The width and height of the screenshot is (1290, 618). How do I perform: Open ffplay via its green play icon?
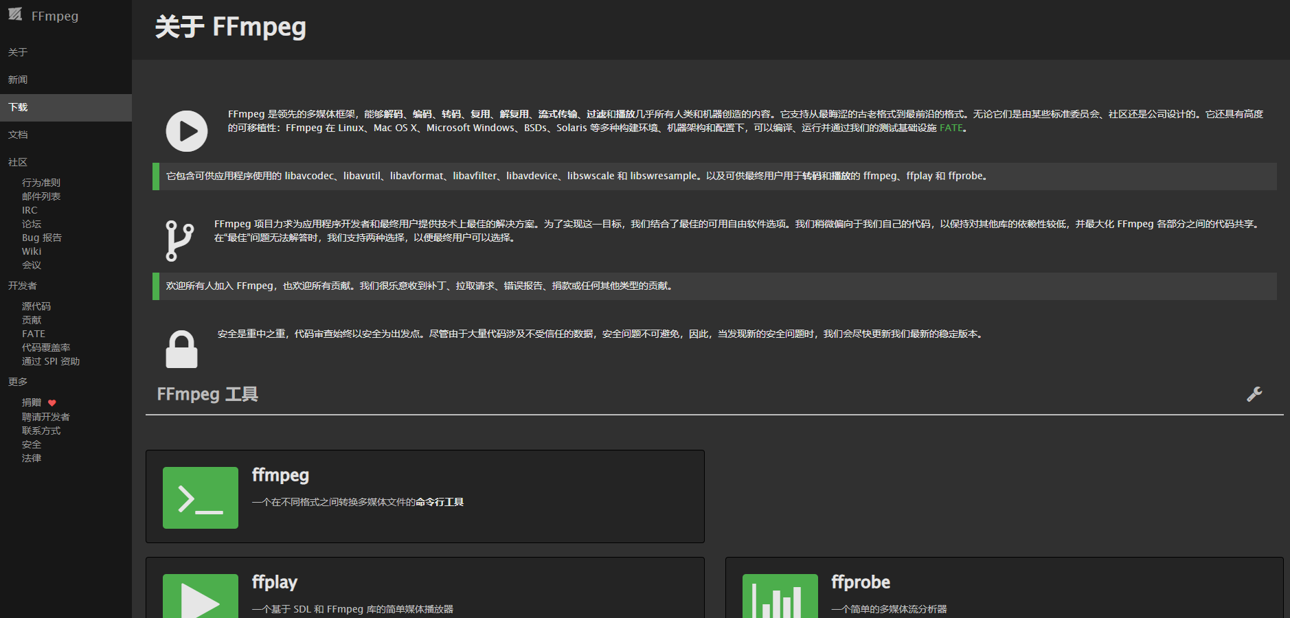click(x=200, y=599)
